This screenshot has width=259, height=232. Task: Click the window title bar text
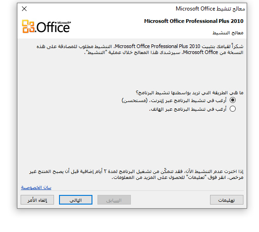pos(210,9)
